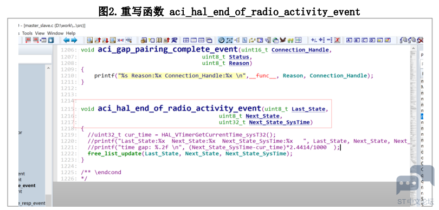Click the blue script R icon
Screen dimensions: 439x210
pos(174,40)
